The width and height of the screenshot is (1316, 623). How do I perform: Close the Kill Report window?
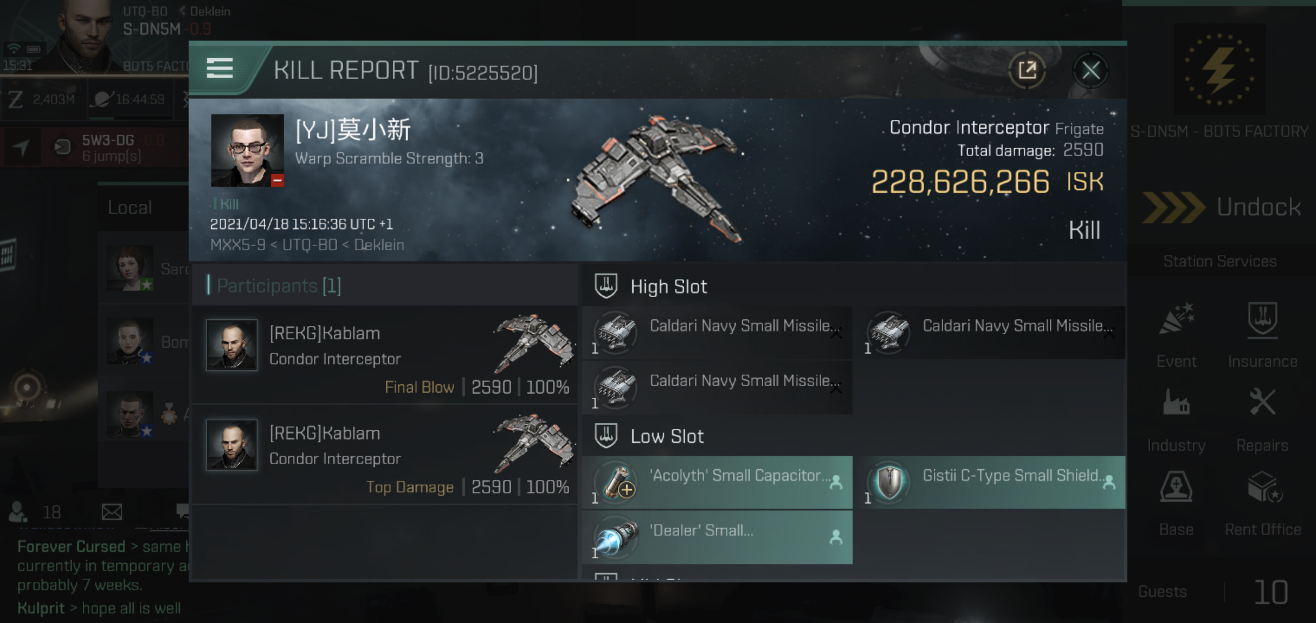pos(1091,71)
